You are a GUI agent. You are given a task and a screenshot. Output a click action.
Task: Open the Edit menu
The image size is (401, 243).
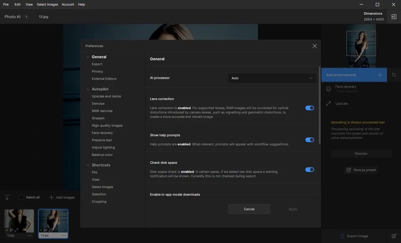[x=18, y=4]
